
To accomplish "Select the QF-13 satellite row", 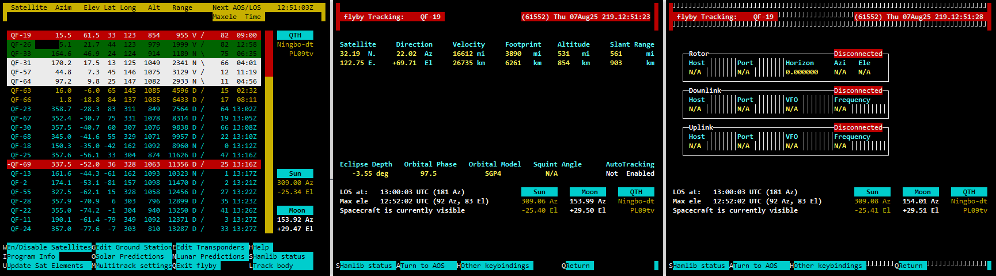I will [134, 173].
